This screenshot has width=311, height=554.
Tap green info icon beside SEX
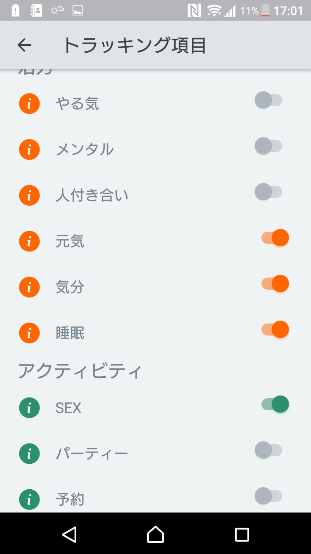pyautogui.click(x=29, y=408)
